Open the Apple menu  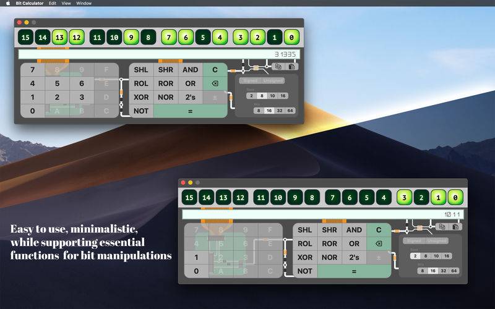click(8, 3)
